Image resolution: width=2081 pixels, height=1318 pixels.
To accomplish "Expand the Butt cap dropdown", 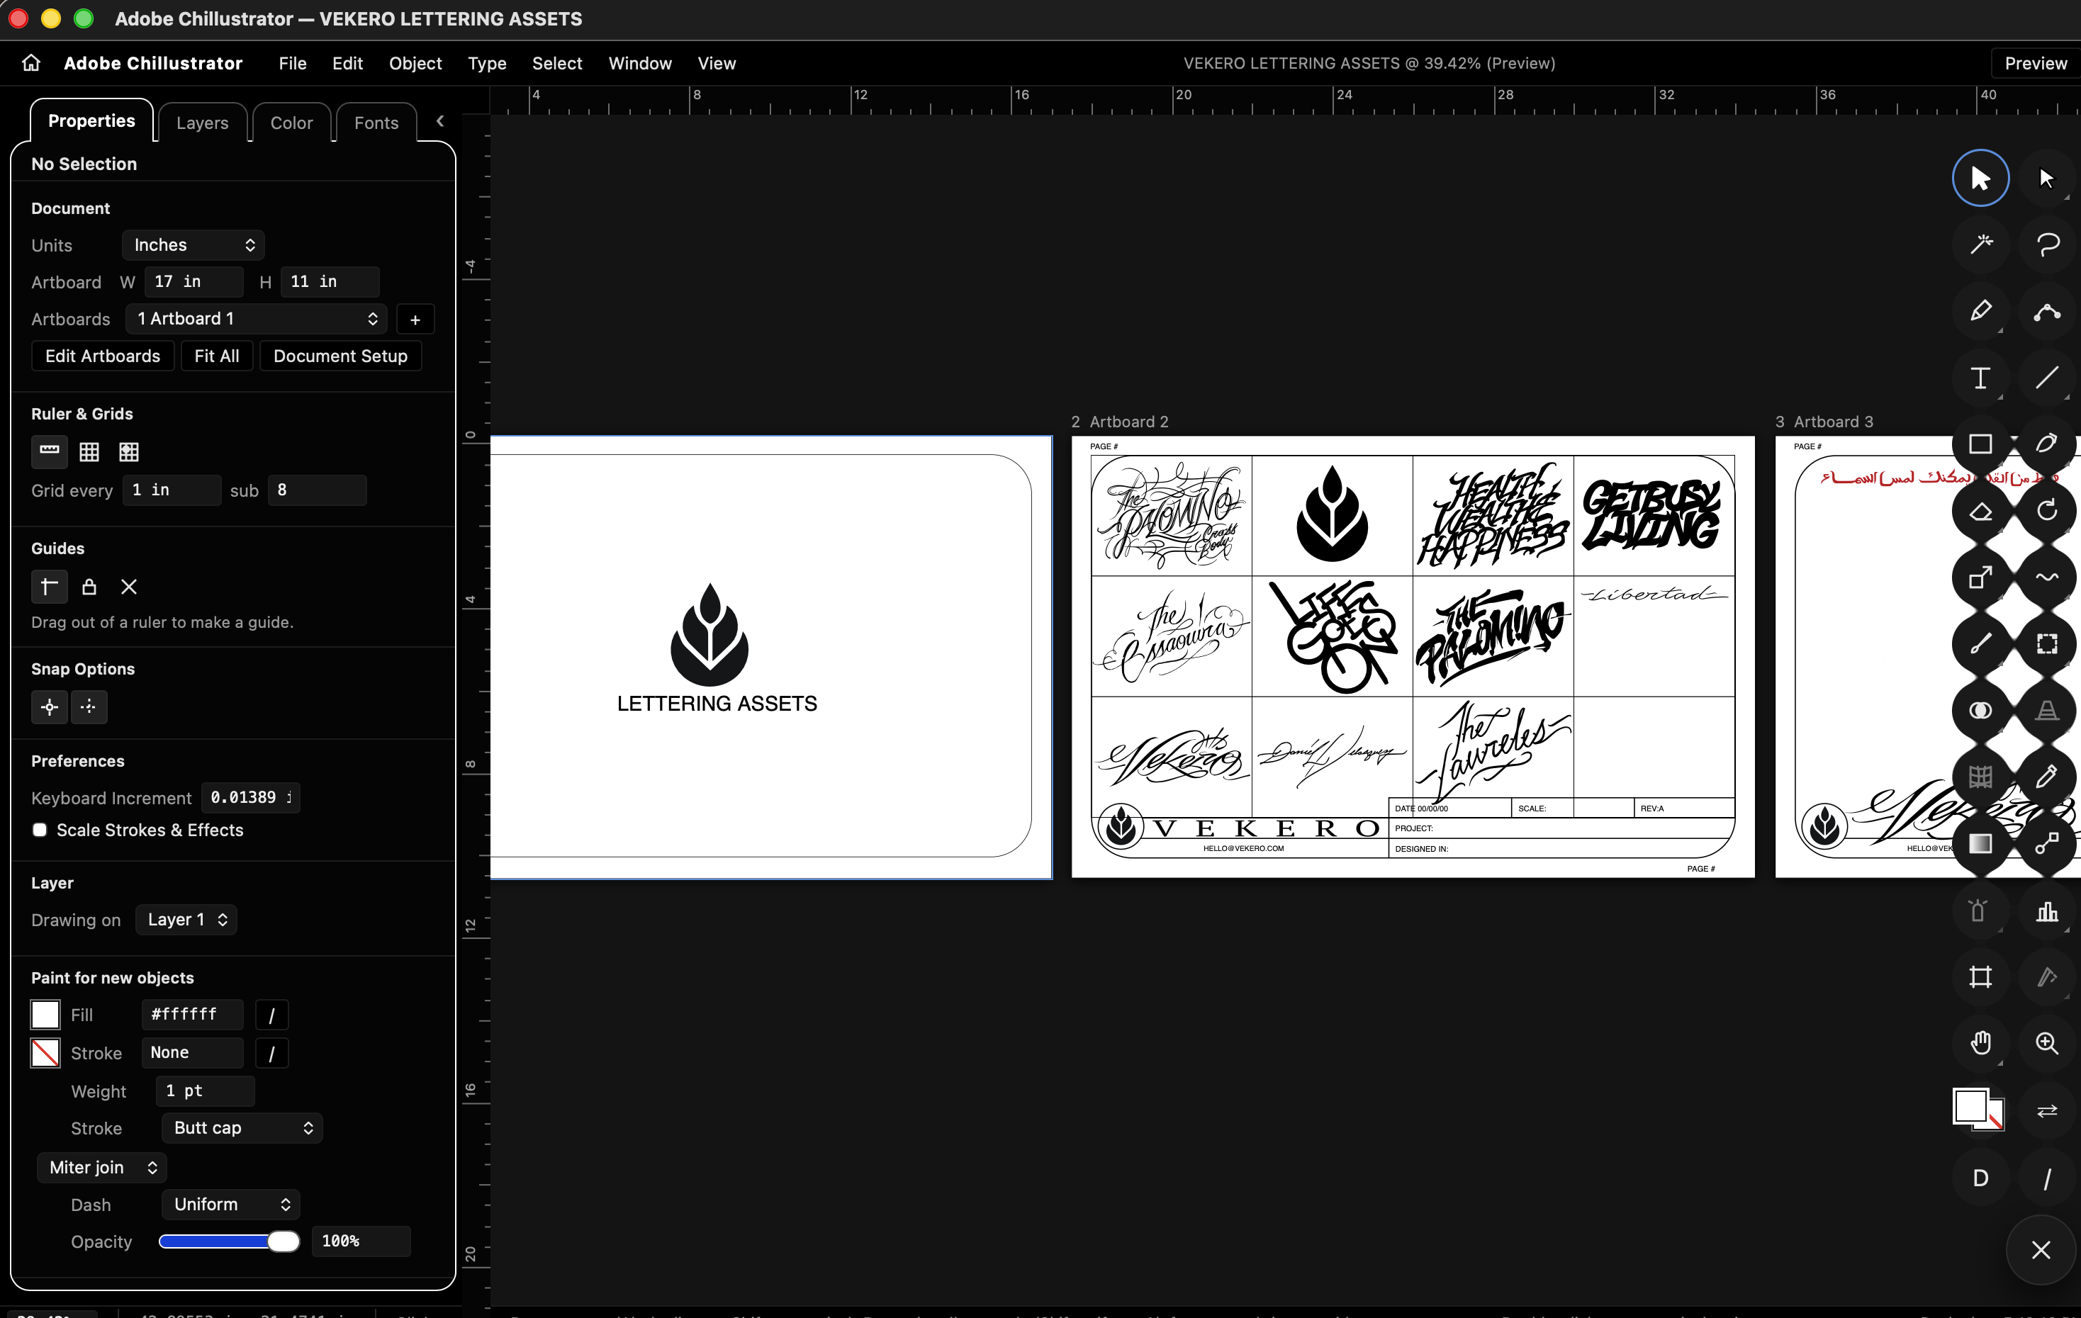I will 242,1127.
